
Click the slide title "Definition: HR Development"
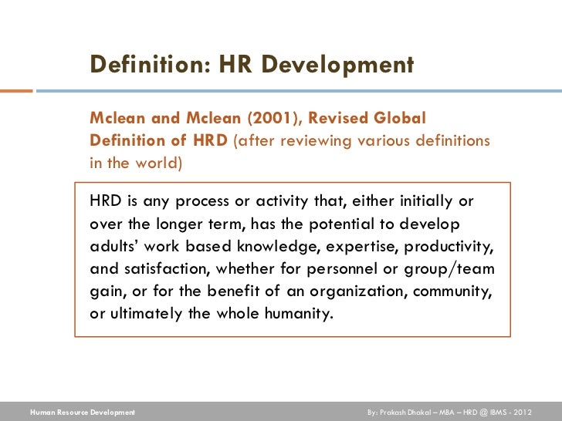tap(252, 65)
